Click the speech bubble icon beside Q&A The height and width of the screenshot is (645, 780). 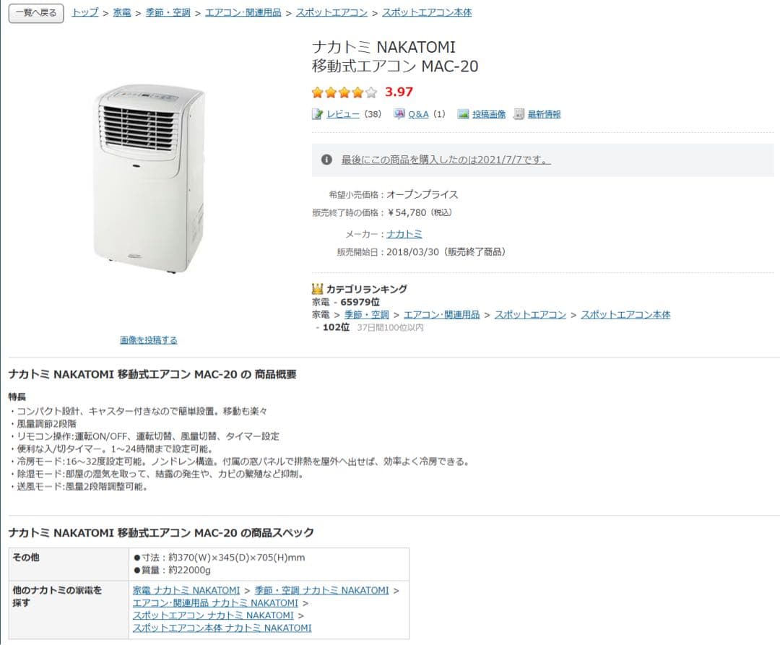tap(399, 113)
